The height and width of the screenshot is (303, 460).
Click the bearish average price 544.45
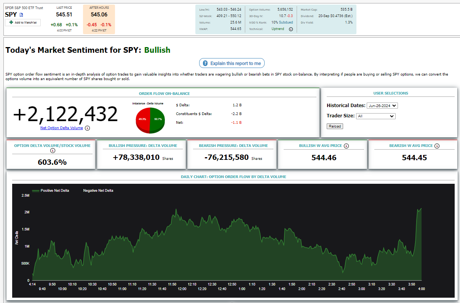[414, 158]
